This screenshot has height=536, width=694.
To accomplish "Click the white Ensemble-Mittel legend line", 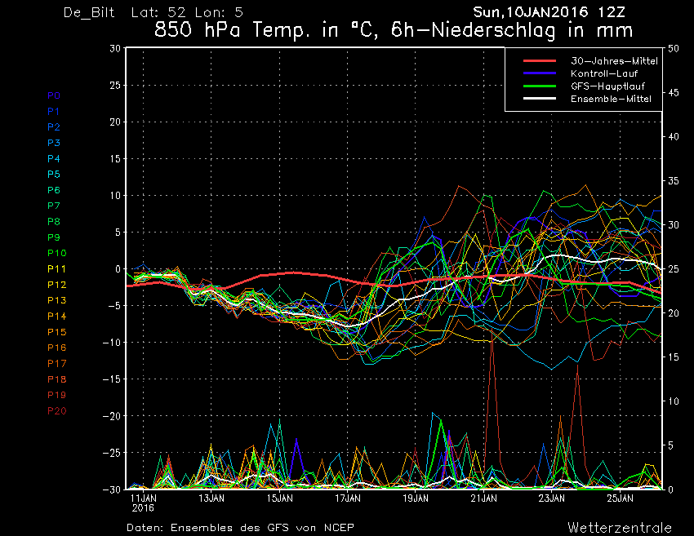I will click(x=539, y=98).
